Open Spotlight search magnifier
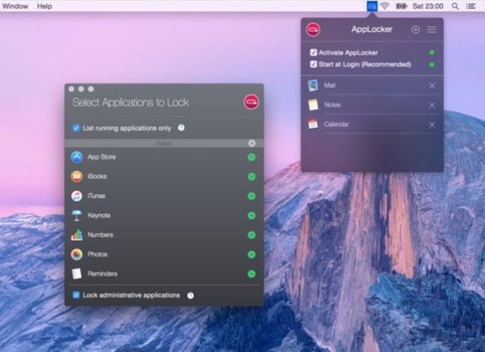This screenshot has width=485, height=352. [x=455, y=6]
